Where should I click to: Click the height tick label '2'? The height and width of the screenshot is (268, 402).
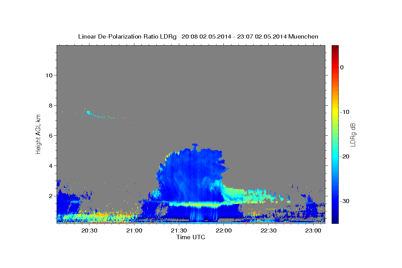(50, 196)
